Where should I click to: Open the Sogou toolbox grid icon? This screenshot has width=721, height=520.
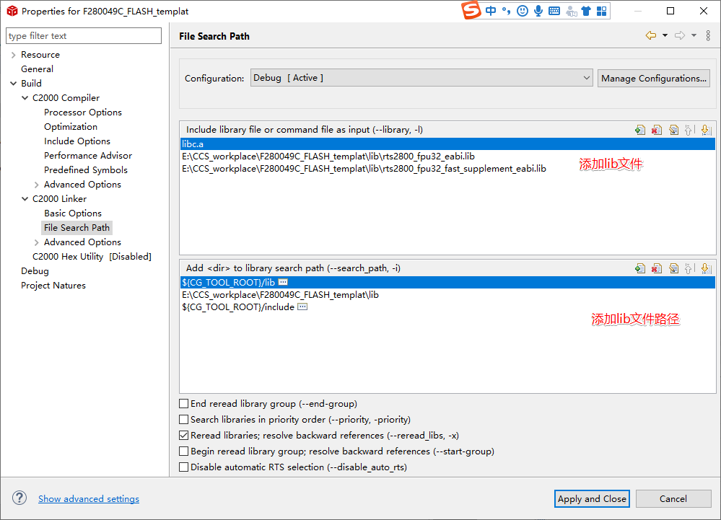click(601, 11)
